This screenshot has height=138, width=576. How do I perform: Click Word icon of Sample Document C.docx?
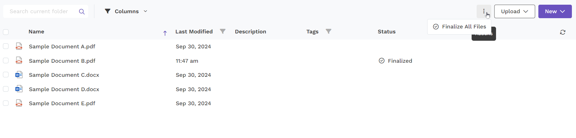point(19,75)
